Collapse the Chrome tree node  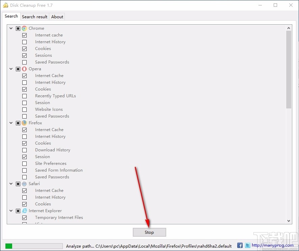[11, 28]
